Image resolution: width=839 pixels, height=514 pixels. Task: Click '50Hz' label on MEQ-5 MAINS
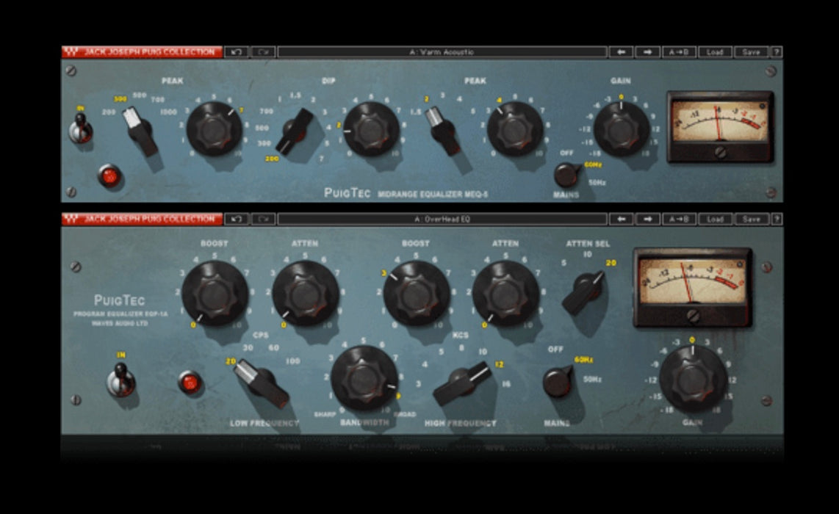tap(597, 182)
